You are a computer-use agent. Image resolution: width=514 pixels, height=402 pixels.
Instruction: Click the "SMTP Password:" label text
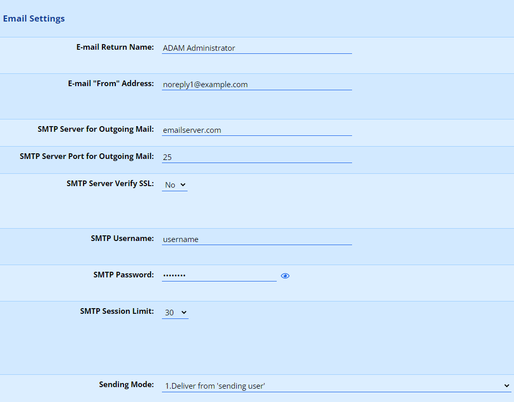pos(123,275)
